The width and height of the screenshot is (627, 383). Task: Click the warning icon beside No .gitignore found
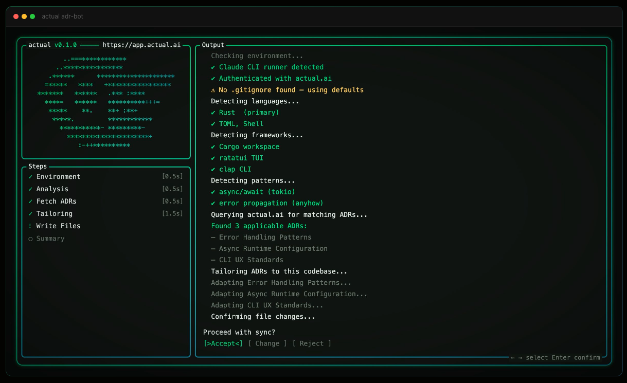coord(213,89)
